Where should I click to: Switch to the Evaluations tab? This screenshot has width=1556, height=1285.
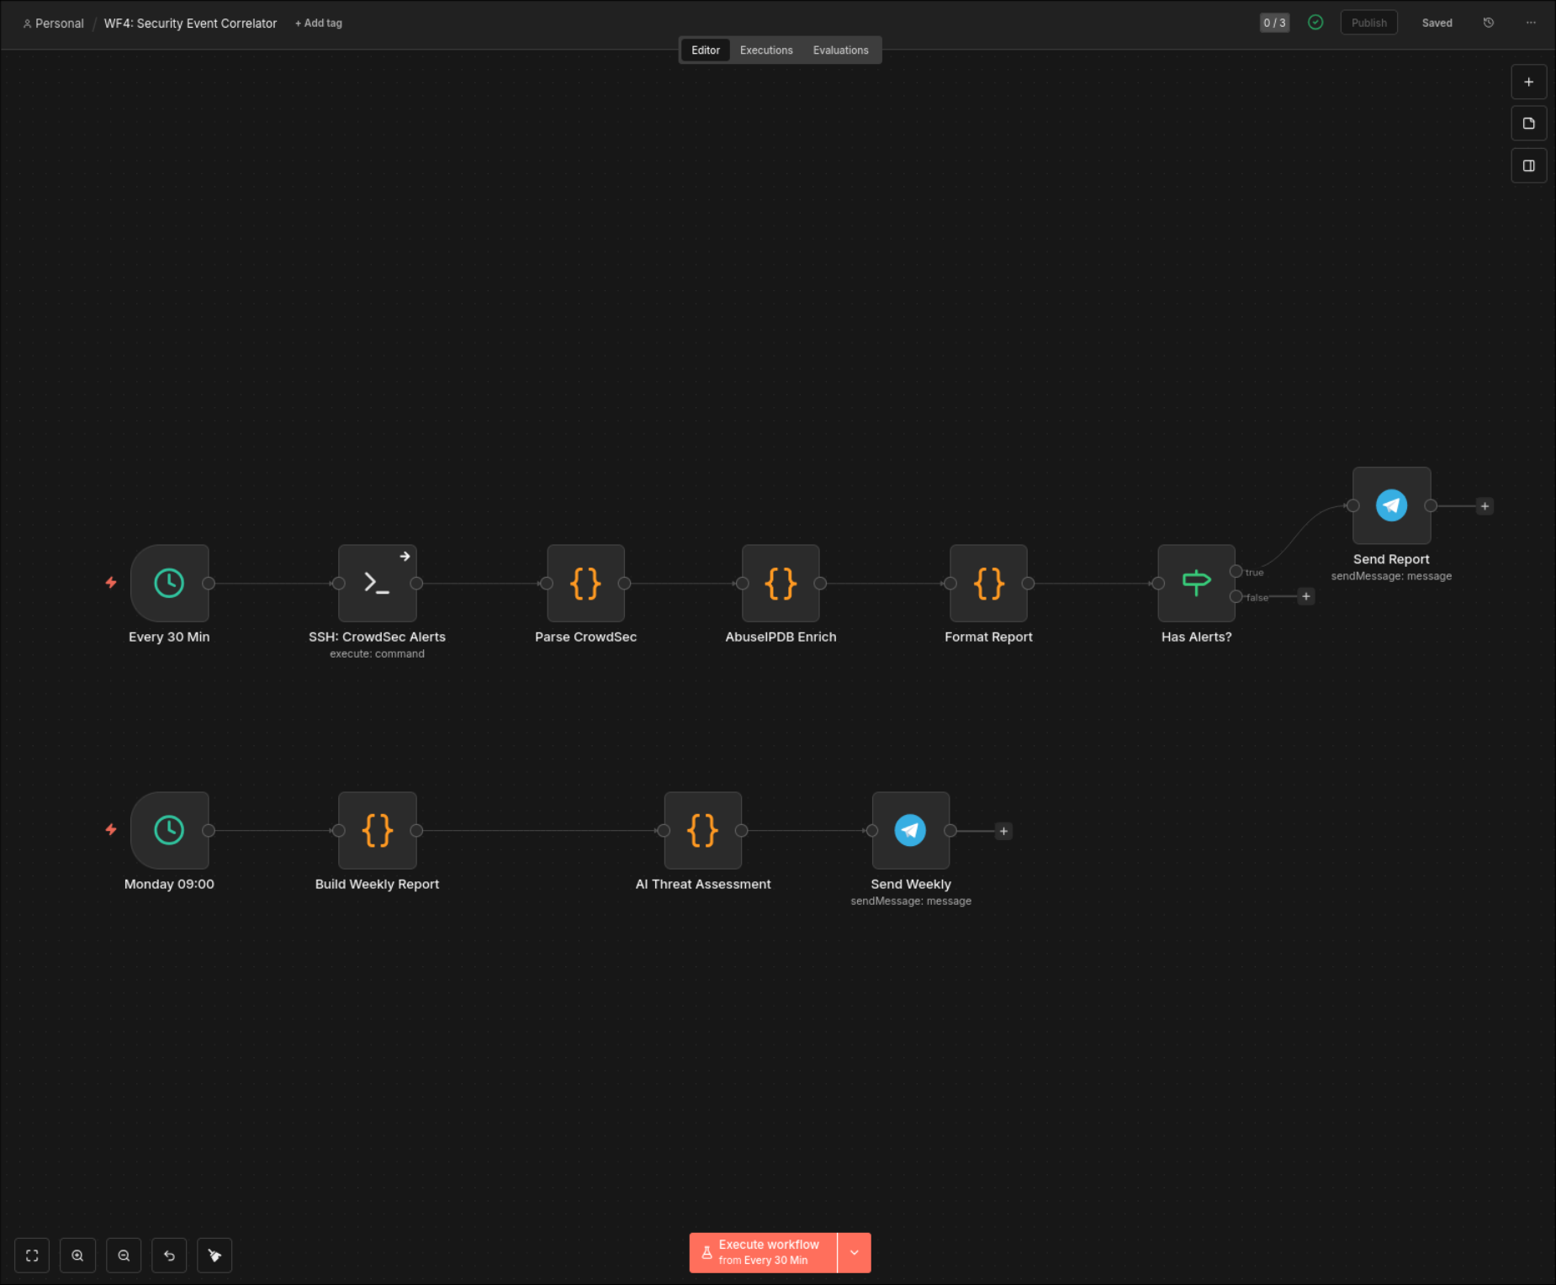[840, 50]
